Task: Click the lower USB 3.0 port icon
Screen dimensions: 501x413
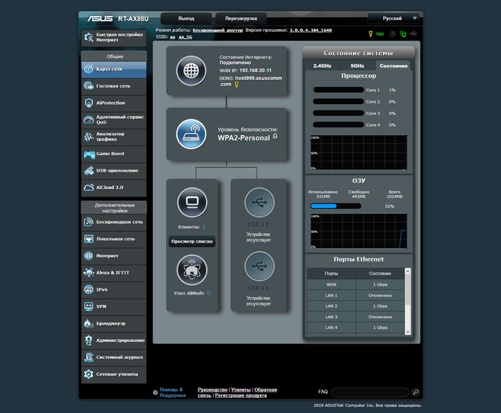Action: coord(259,266)
